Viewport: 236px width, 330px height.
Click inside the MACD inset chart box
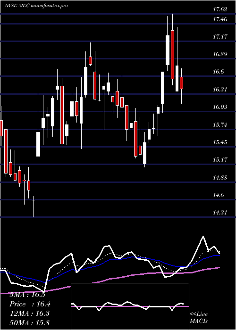(130, 306)
